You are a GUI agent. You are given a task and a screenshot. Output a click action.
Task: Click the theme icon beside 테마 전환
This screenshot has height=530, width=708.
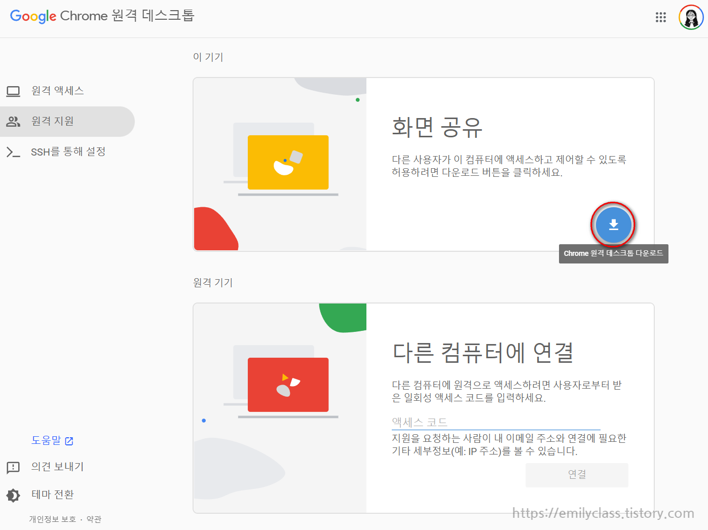click(13, 495)
